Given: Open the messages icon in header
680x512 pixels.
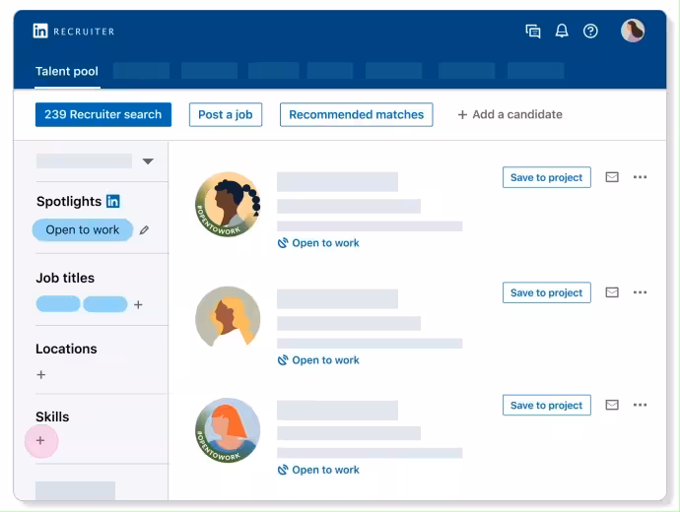Looking at the screenshot, I should click(x=533, y=32).
